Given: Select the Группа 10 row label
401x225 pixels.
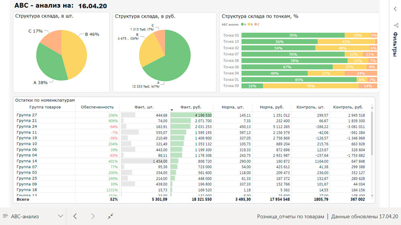Looking at the screenshot, I should point(27,144).
